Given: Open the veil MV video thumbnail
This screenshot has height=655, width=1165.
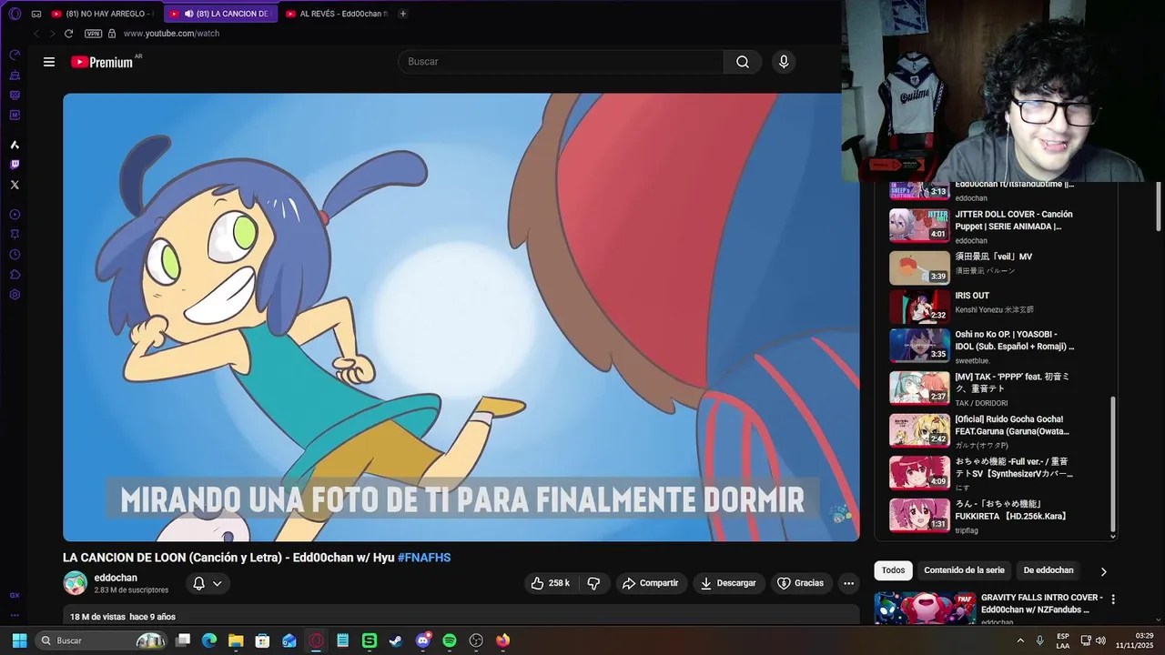Looking at the screenshot, I should (x=919, y=267).
